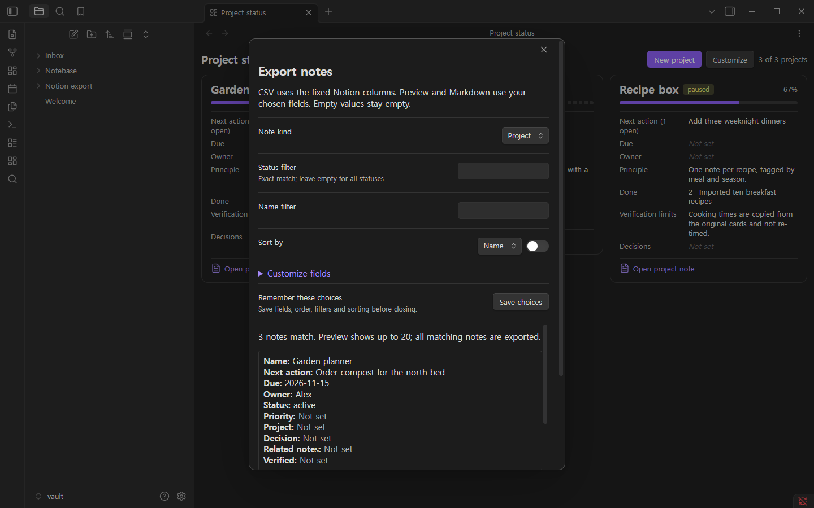Close the Project status tab

(309, 12)
